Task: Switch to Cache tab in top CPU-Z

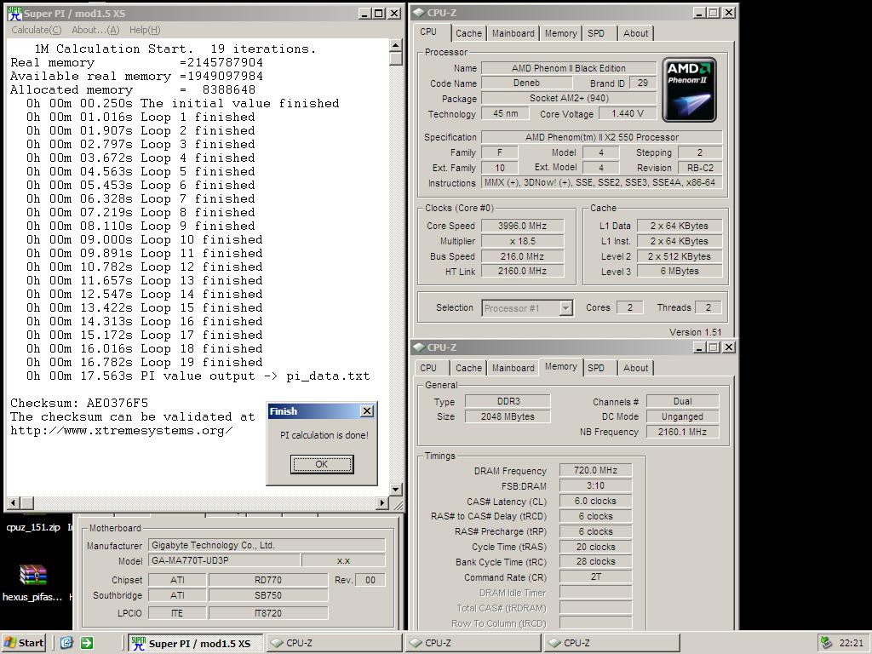Action: click(x=469, y=33)
